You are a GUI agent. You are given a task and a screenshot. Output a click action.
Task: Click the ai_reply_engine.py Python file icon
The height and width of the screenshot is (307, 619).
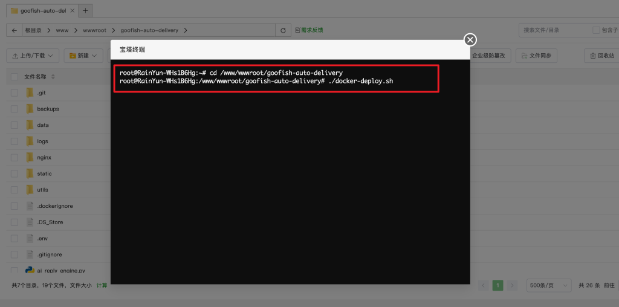point(30,271)
